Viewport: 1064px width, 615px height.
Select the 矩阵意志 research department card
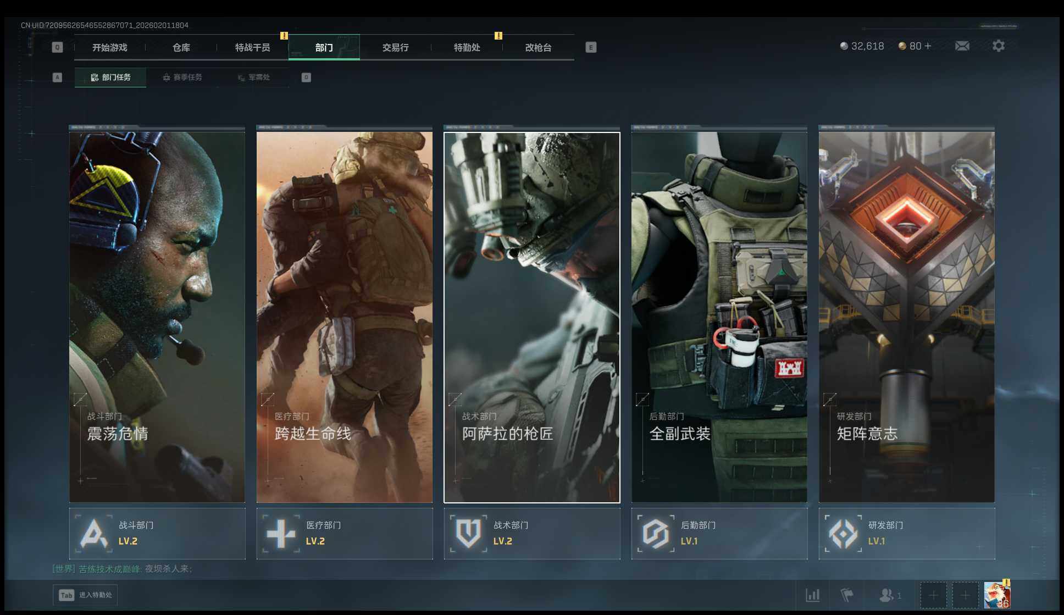(906, 317)
